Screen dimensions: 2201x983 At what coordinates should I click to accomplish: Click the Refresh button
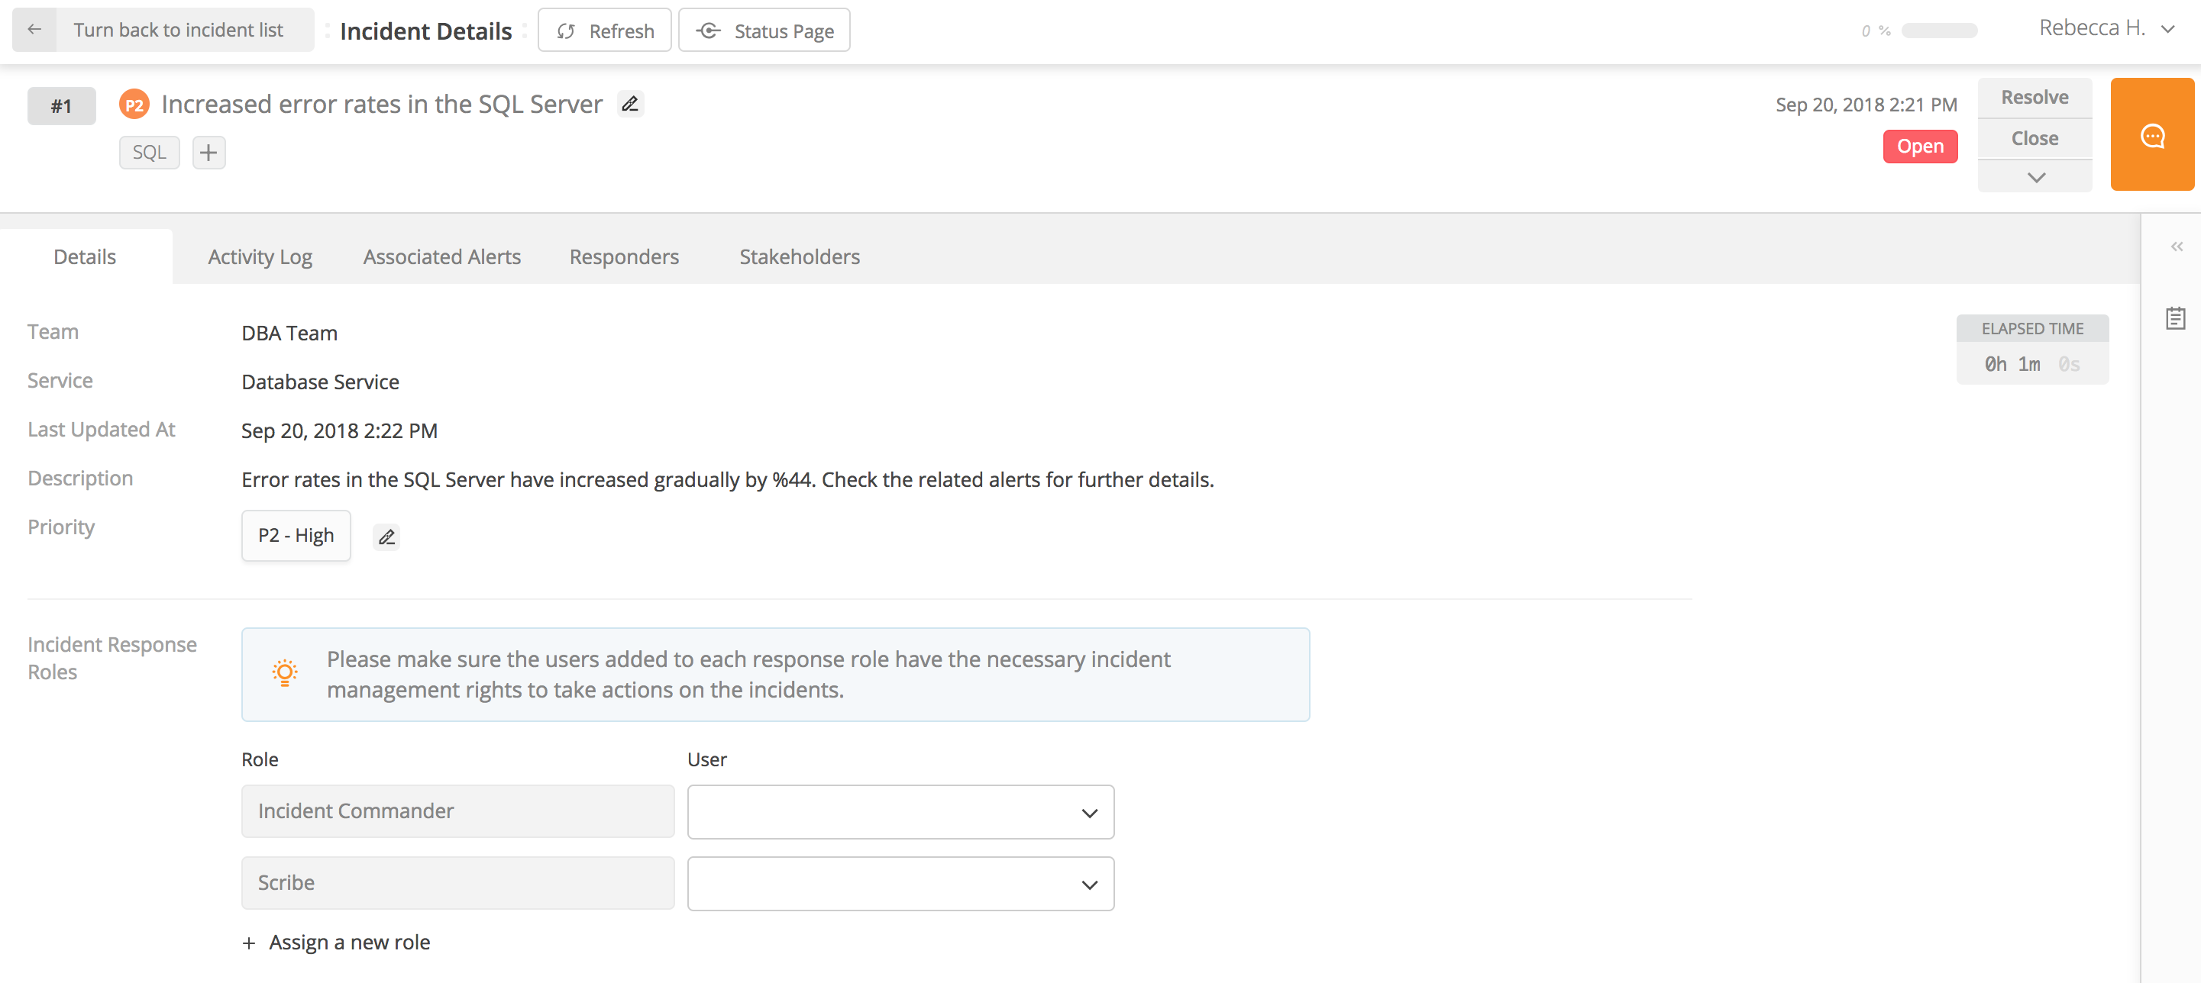pos(604,31)
